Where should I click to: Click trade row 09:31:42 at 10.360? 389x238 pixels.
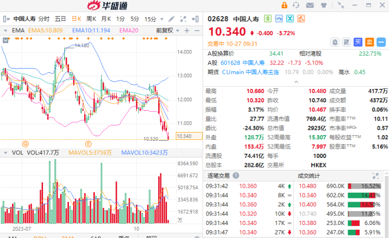248,186
